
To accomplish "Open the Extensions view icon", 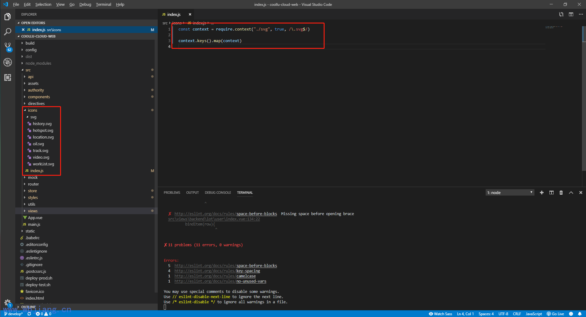I will click(8, 77).
